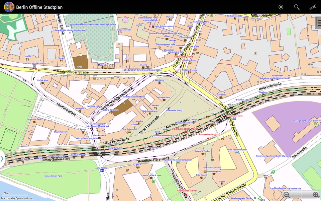Tap the Hotel Alexander Plaza label

[x=241, y=198]
